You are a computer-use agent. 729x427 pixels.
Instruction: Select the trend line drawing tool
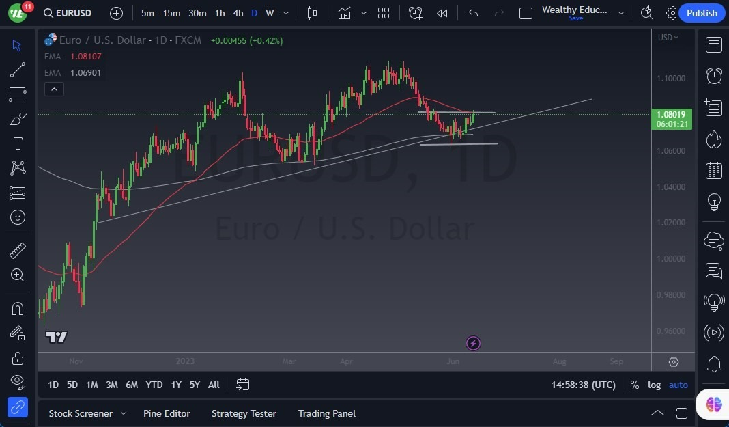[x=18, y=70]
